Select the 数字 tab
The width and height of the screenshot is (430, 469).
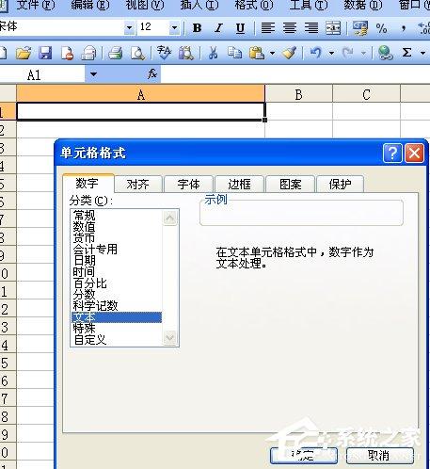[88, 183]
